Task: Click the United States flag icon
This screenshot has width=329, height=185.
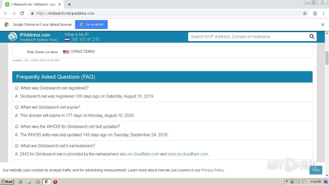Action: tap(66, 52)
